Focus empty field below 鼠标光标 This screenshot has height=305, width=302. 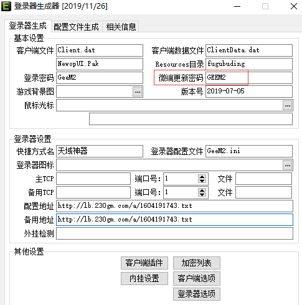coord(191,119)
